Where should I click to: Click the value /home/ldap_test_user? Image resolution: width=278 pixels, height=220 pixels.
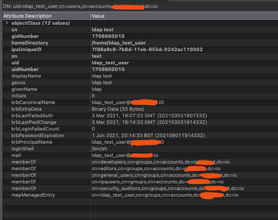point(119,43)
